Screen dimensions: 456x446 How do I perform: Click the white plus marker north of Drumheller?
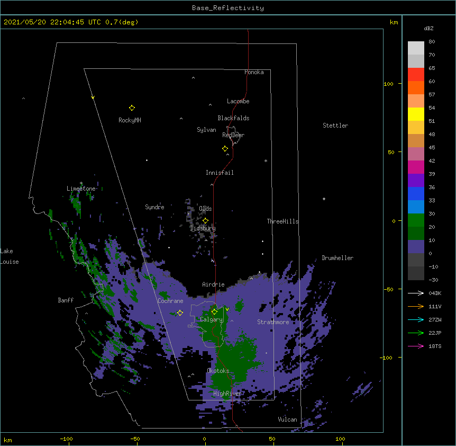(x=324, y=199)
